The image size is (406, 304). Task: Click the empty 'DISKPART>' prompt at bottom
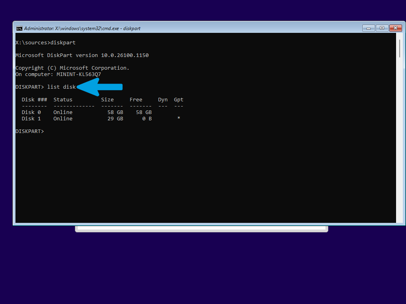coord(30,131)
